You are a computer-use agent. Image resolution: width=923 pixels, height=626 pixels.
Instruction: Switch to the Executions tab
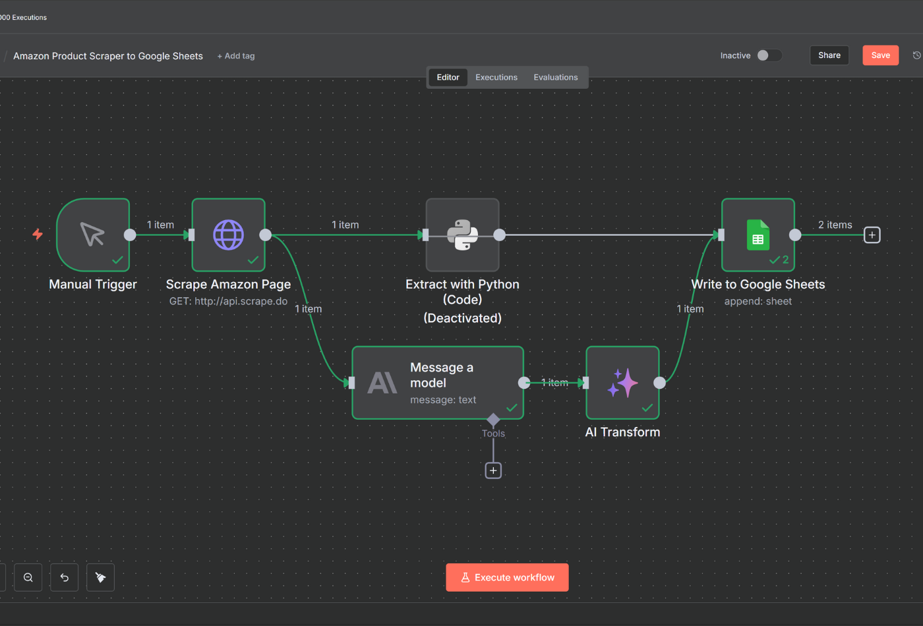tap(496, 77)
